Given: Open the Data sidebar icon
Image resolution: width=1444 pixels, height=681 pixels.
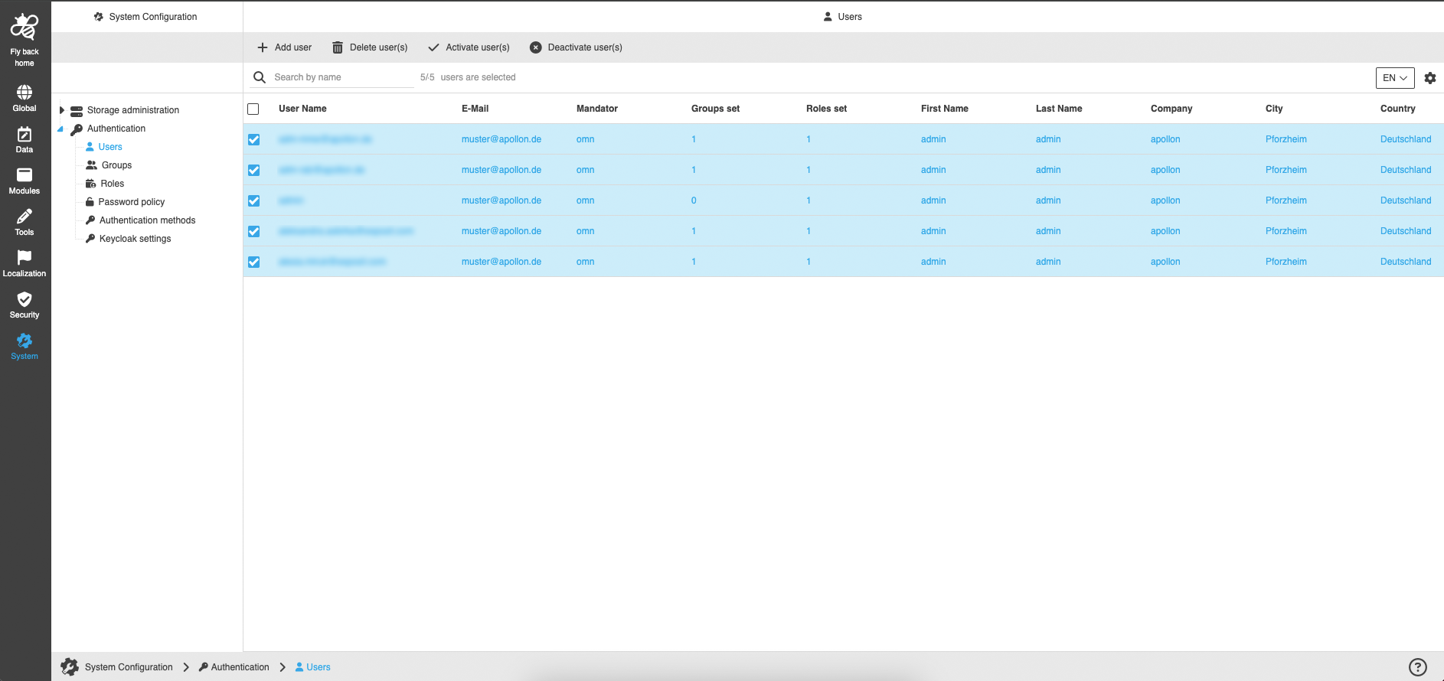Looking at the screenshot, I should click(x=25, y=135).
